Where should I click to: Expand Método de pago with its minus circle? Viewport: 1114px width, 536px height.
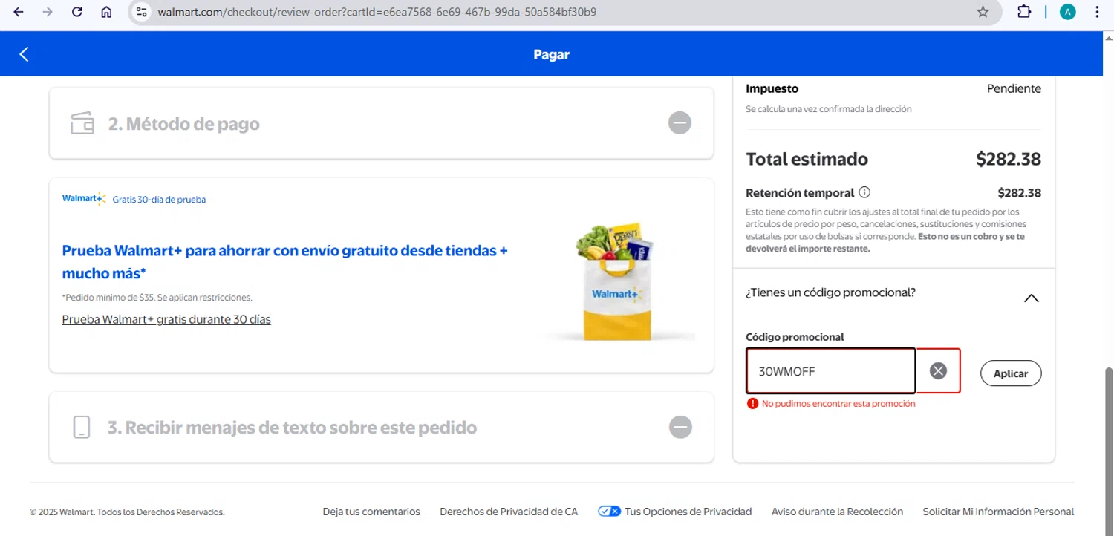pyautogui.click(x=680, y=122)
